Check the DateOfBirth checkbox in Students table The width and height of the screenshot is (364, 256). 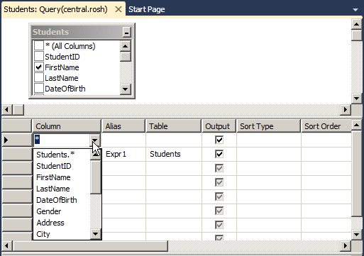39,89
